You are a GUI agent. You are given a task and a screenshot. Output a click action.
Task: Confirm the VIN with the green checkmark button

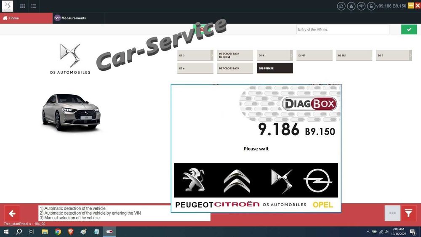pyautogui.click(x=409, y=29)
